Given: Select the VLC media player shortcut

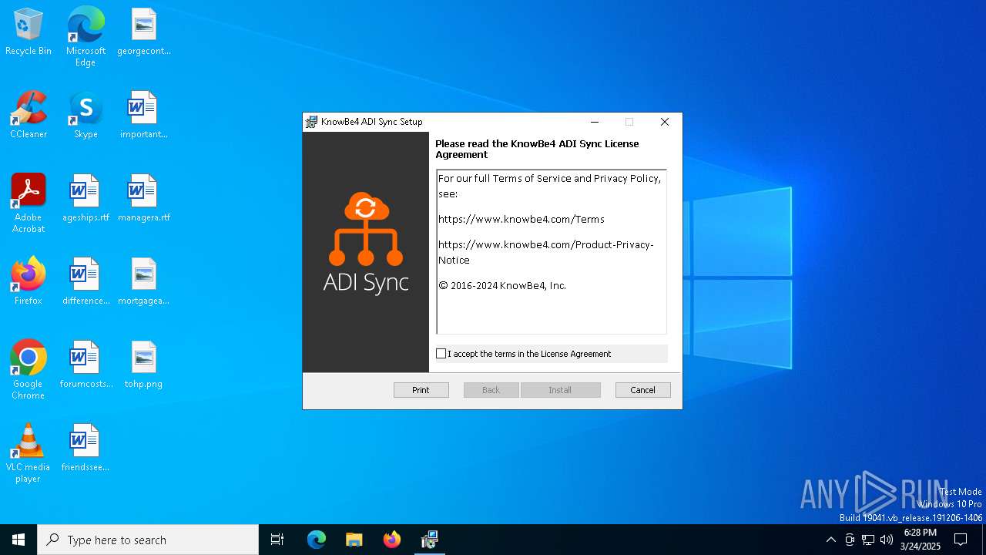Looking at the screenshot, I should pos(29,453).
